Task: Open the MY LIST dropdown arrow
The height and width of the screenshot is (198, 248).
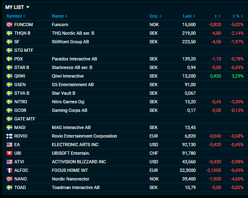Action: 28,7
